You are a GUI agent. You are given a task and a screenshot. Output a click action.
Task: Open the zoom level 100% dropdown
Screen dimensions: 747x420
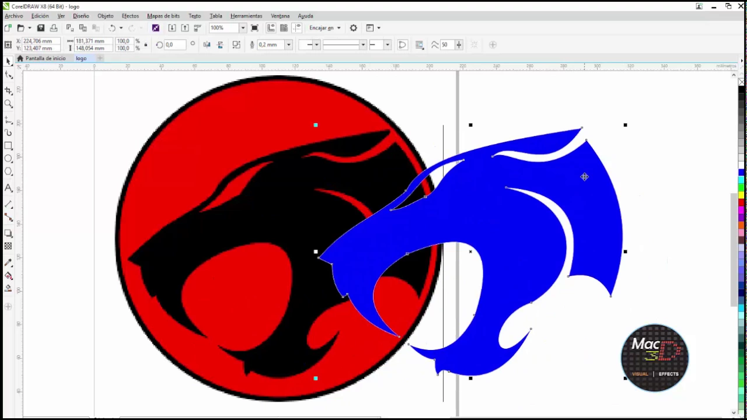pyautogui.click(x=243, y=28)
